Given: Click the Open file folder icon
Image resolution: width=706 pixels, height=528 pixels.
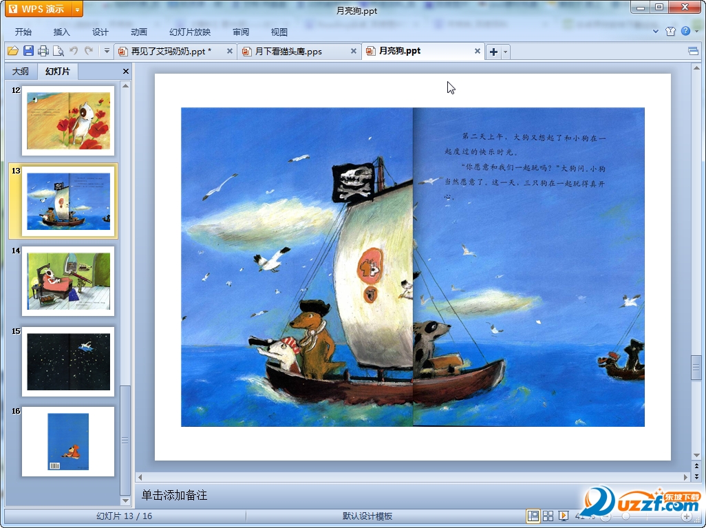Looking at the screenshot, I should pos(13,51).
